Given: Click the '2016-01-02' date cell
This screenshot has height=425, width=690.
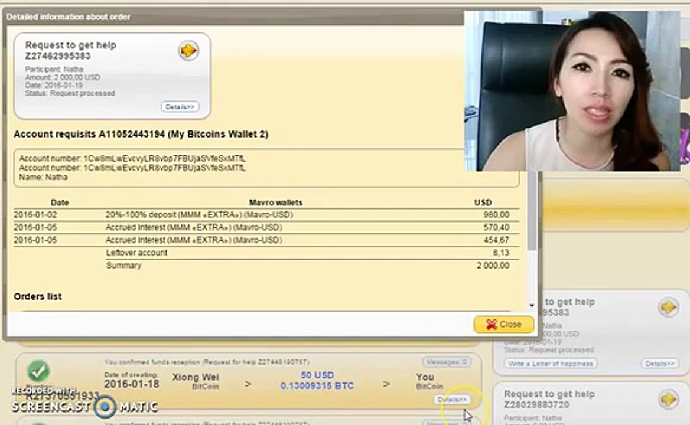Looking at the screenshot, I should point(35,214).
